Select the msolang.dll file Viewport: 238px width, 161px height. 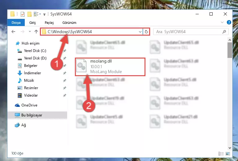pos(110,67)
